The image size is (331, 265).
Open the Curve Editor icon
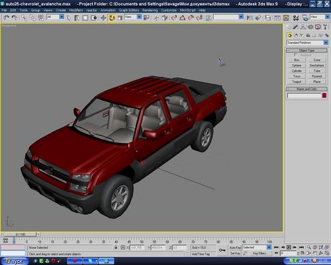(277, 18)
